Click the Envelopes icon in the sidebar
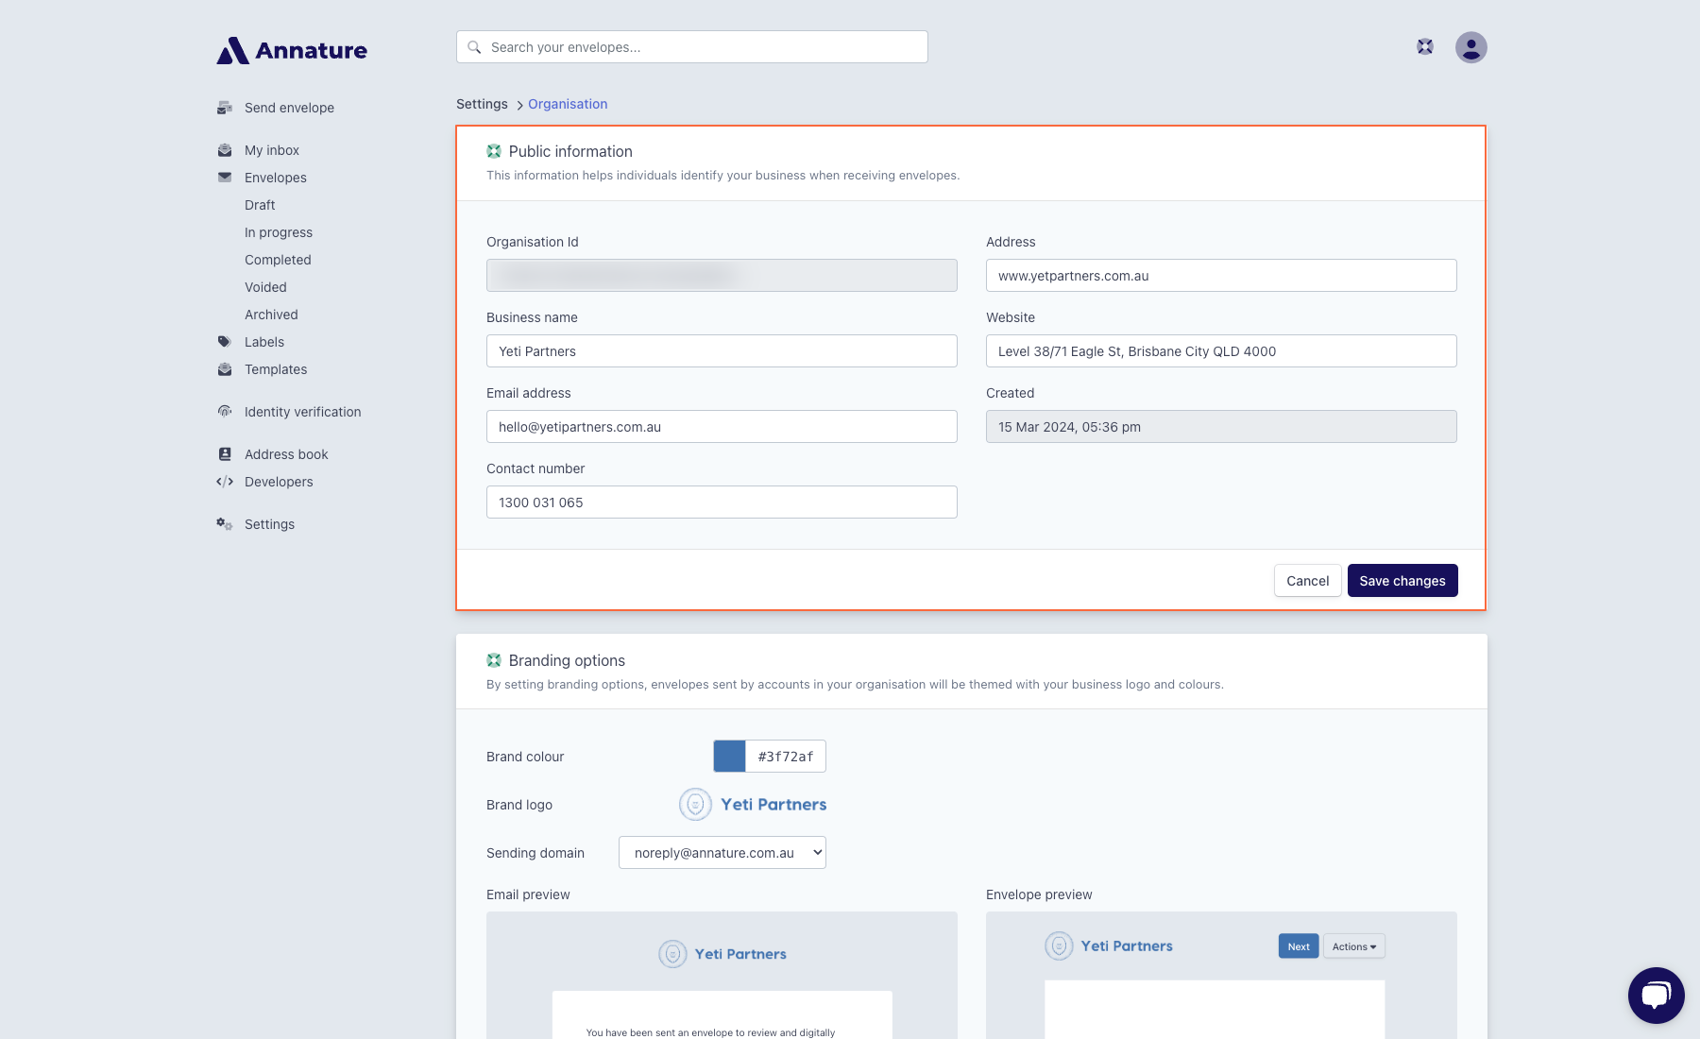 click(x=225, y=178)
